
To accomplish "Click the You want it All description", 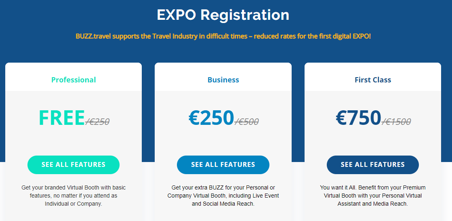I will (373, 196).
